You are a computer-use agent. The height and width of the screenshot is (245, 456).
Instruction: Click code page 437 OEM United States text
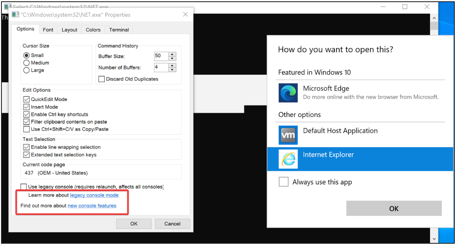coord(56,173)
